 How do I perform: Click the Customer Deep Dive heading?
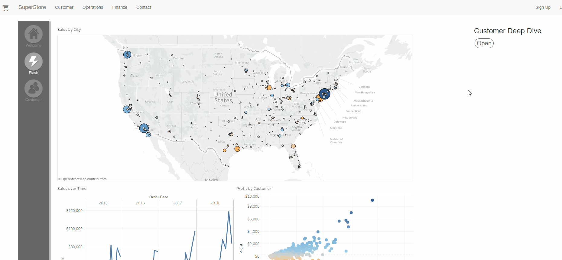tap(508, 31)
